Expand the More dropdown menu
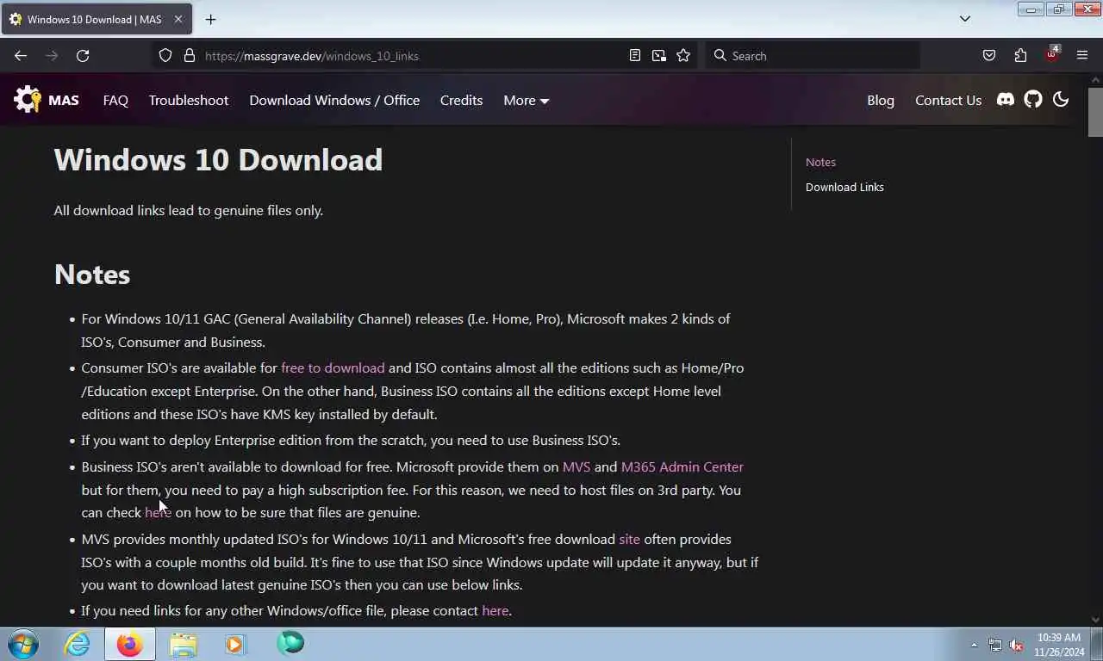The height and width of the screenshot is (661, 1103). (526, 100)
